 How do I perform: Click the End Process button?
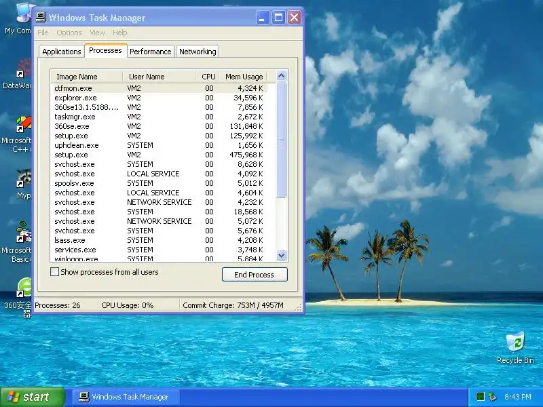255,275
